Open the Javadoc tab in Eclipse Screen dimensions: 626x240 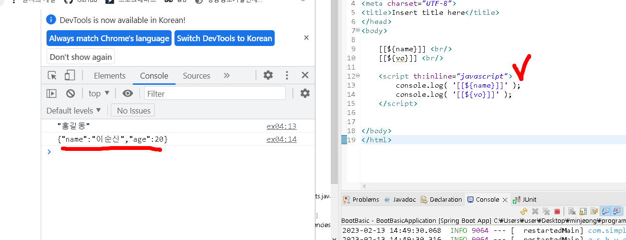pos(399,199)
